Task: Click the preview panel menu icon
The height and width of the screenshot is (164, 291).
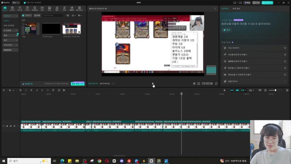Action: point(215,9)
